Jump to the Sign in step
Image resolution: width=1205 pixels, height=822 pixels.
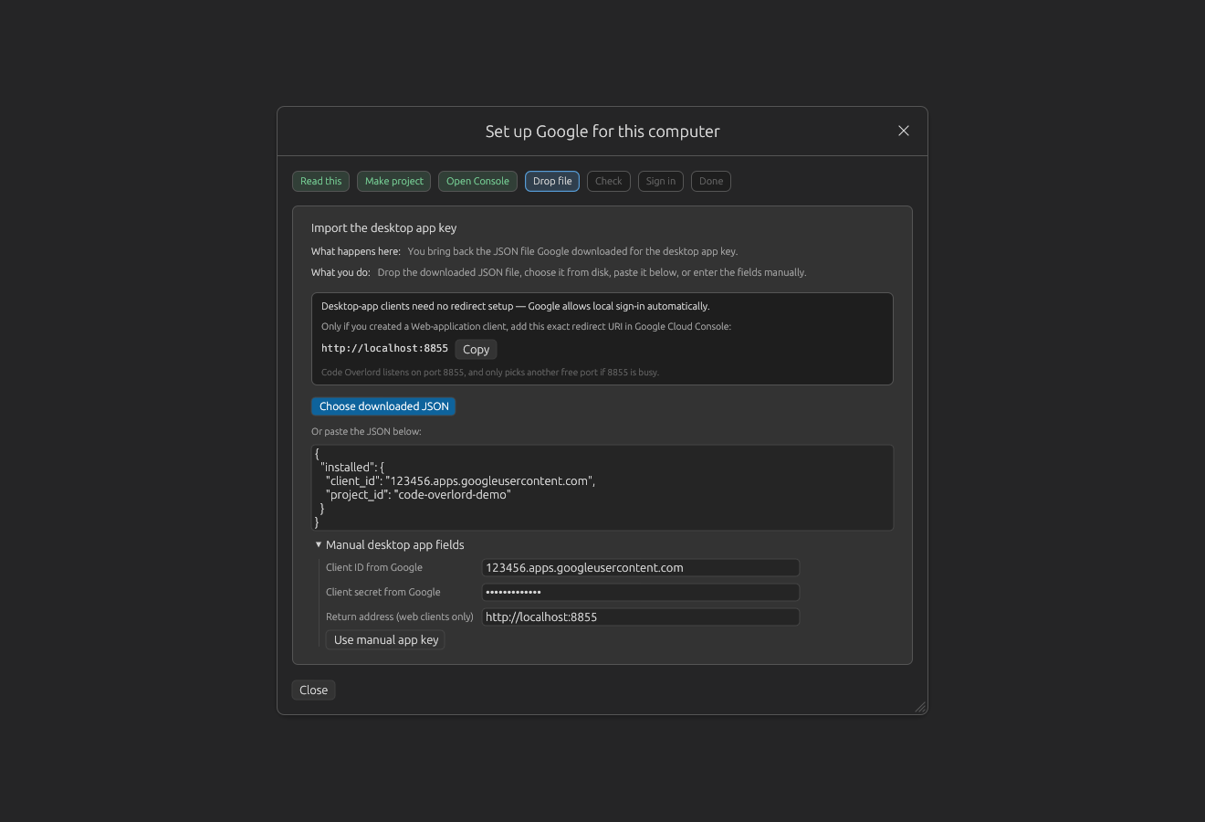661,181
